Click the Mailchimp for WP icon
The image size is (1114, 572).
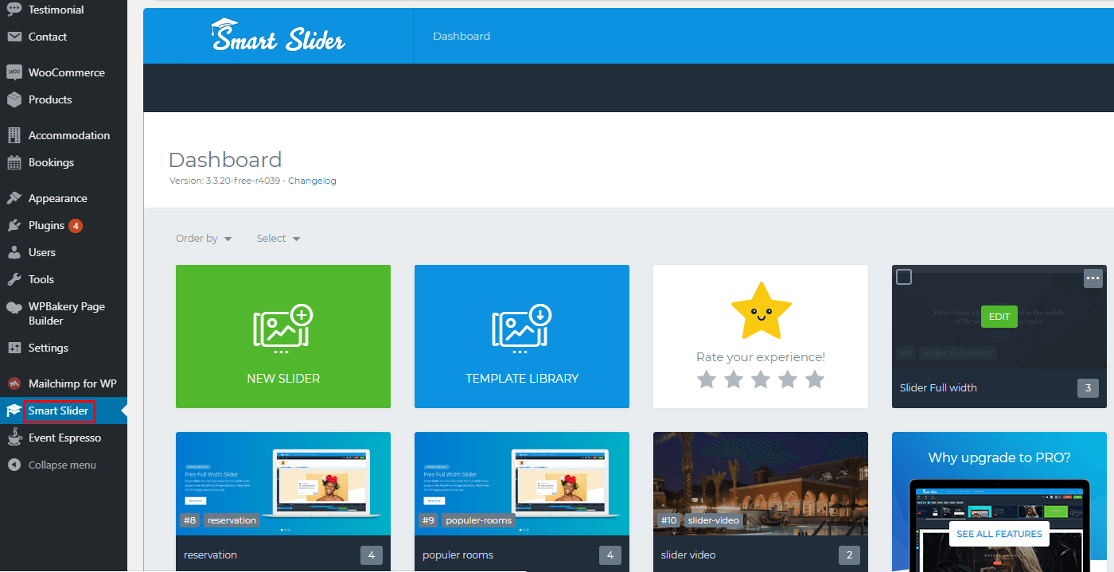[14, 383]
